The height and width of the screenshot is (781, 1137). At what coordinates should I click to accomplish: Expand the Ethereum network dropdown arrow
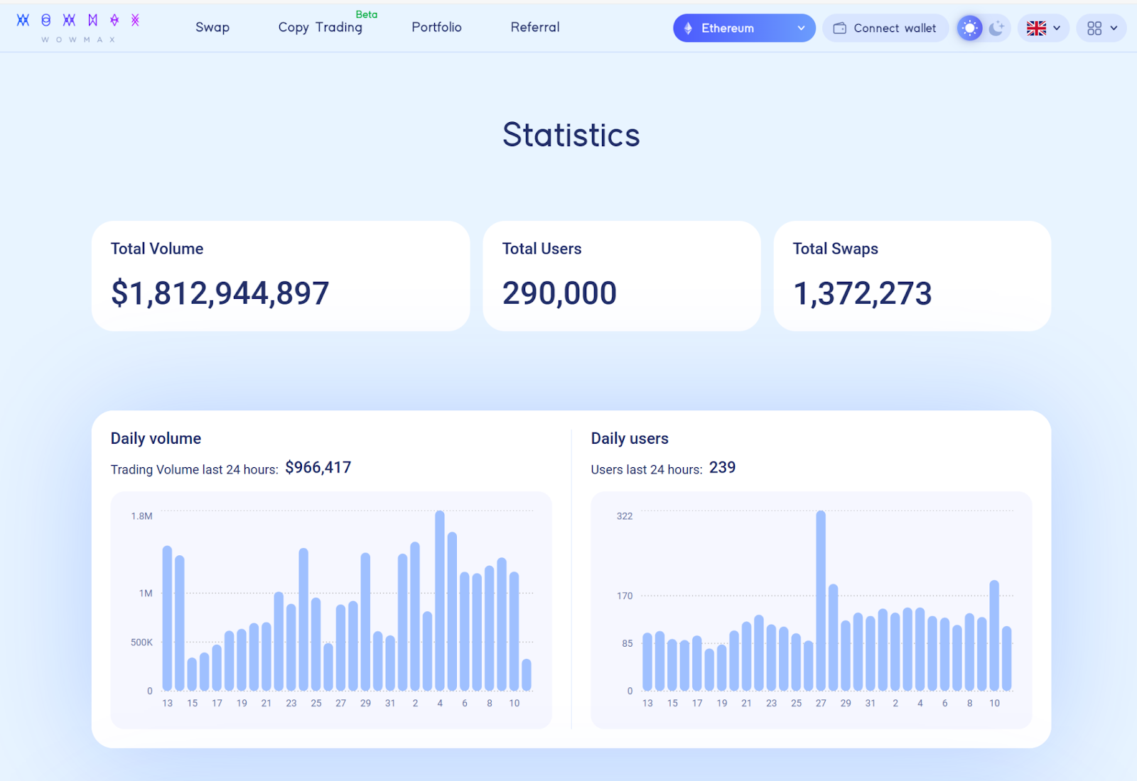tap(801, 28)
